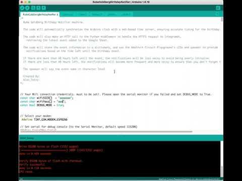Click the editor horizontal scrollbar

click(x=106, y=132)
